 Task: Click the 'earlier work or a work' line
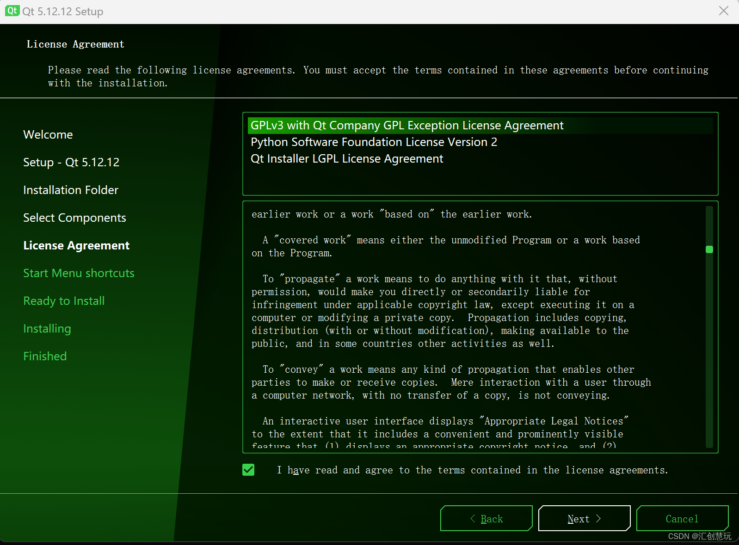pyautogui.click(x=392, y=214)
